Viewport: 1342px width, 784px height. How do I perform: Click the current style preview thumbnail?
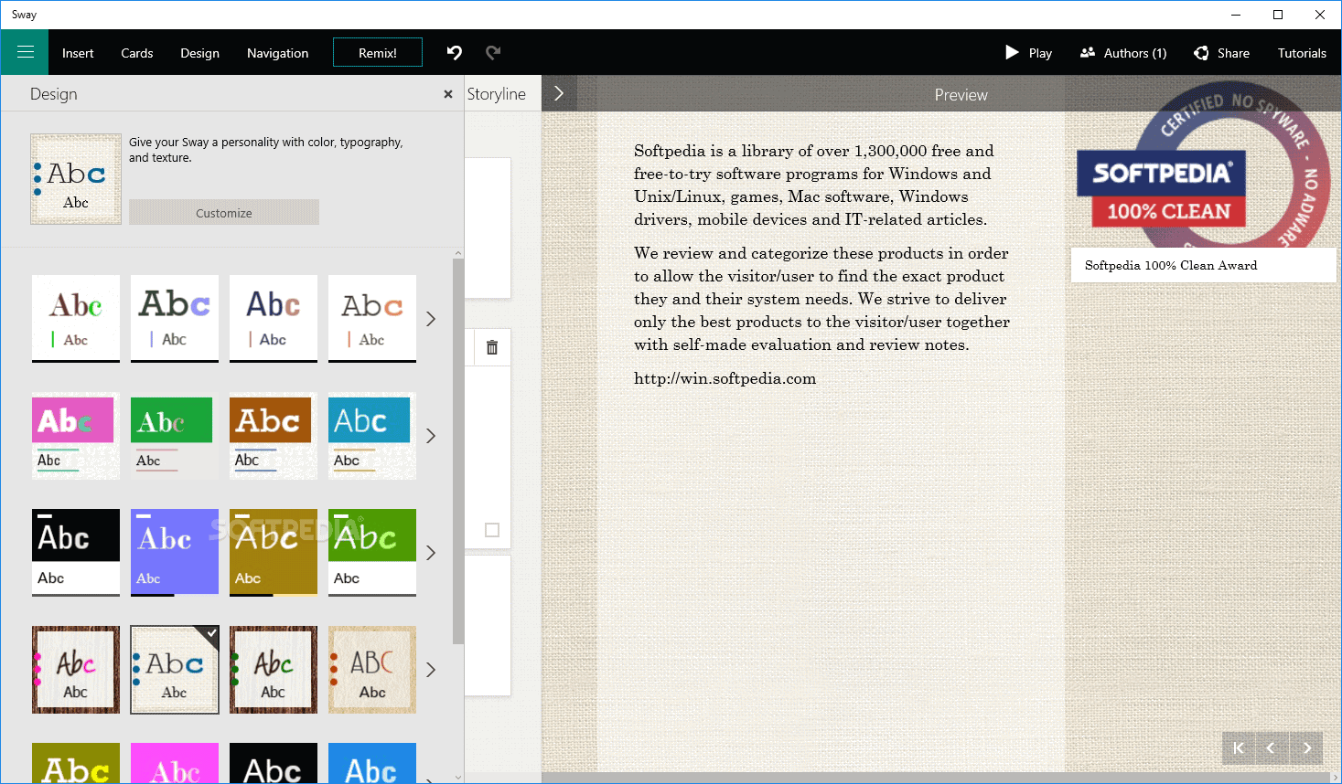[x=76, y=179]
